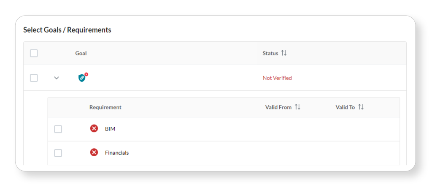Click the Select Goals / Requirements heading

tap(67, 30)
